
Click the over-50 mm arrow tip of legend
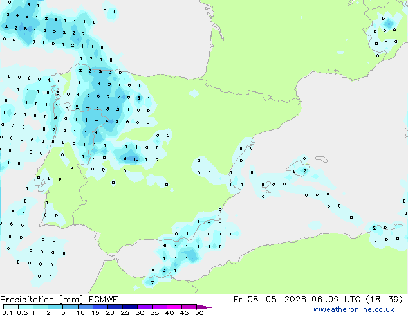[204, 307]
